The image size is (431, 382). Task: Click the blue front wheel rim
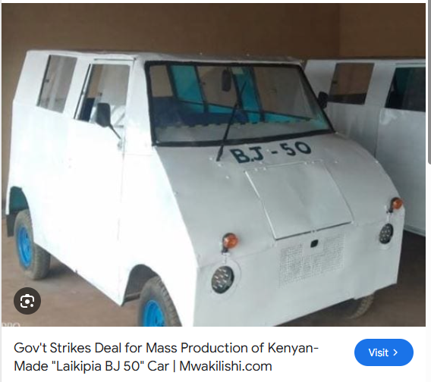pyautogui.click(x=153, y=313)
